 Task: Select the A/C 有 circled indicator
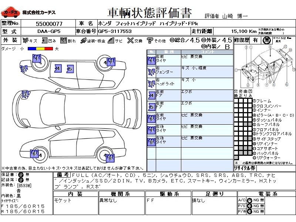pyautogui.click(x=249, y=200)
